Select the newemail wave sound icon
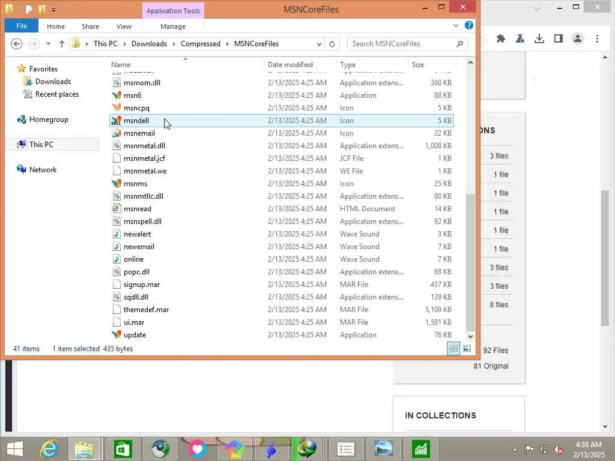The width and height of the screenshot is (615, 461). click(117, 247)
